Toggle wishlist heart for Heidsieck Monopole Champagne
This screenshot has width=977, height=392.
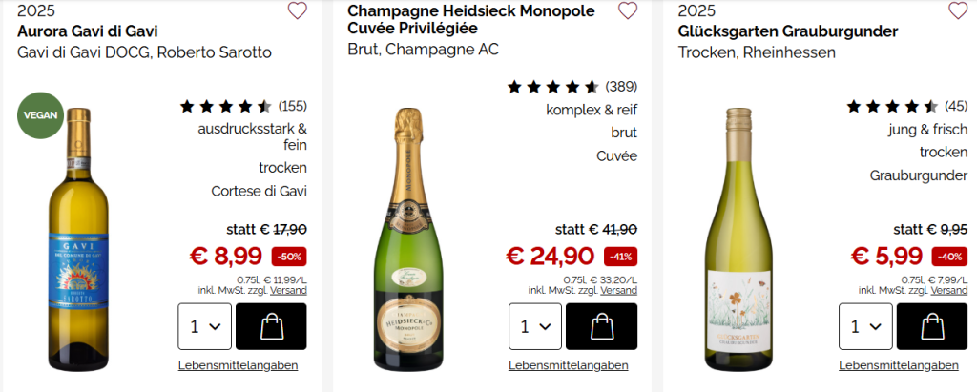pyautogui.click(x=628, y=11)
